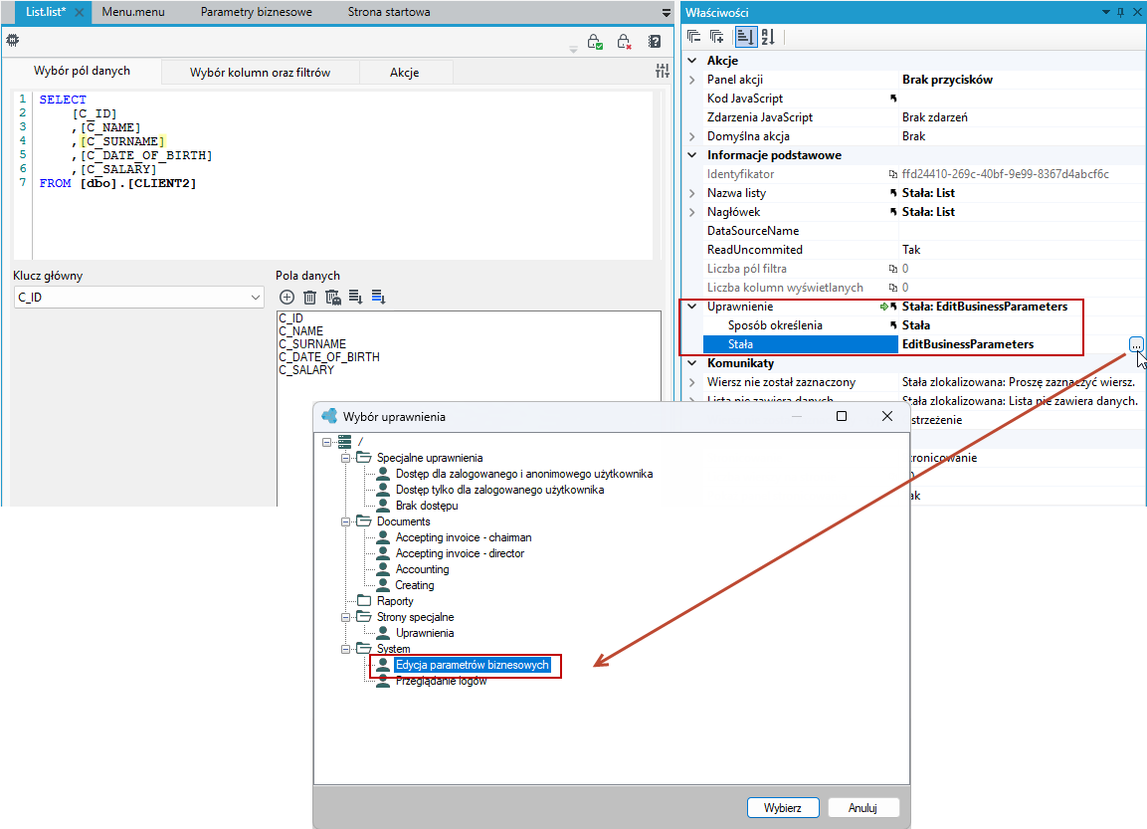Collapse all property categories icon
Screen dimensions: 1147x829
click(694, 37)
